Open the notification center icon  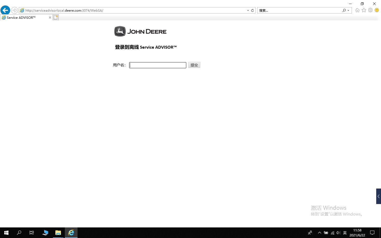372,233
